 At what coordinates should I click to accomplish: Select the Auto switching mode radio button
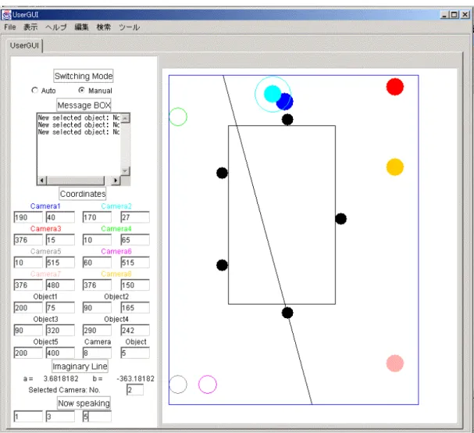pos(35,91)
